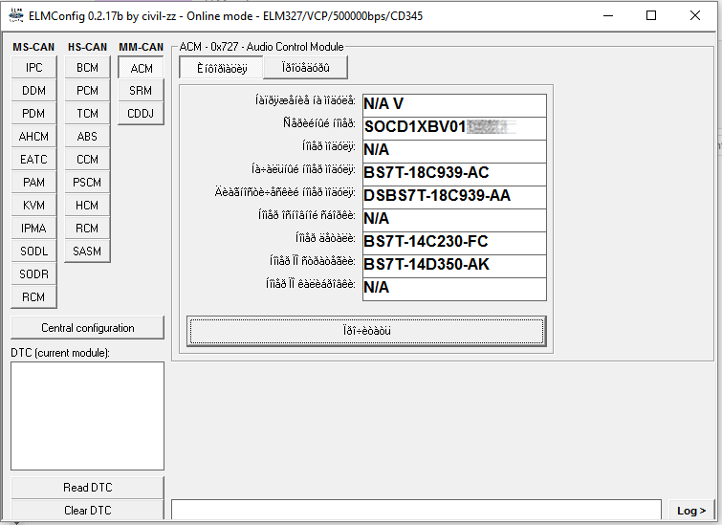
Task: Open the CDDJ module
Action: (142, 114)
